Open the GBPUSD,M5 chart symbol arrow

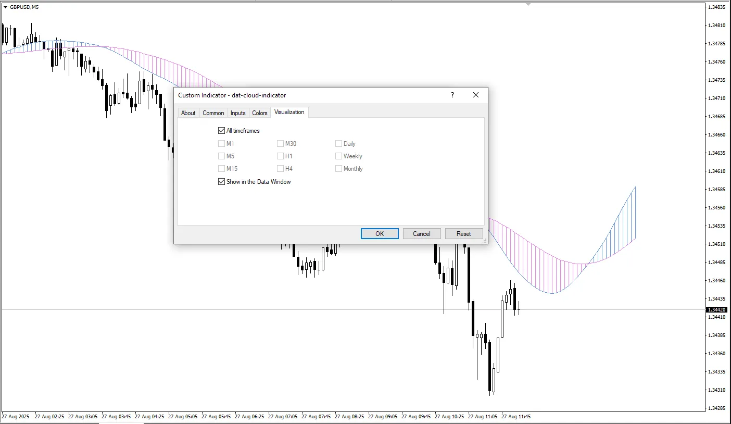click(x=5, y=7)
